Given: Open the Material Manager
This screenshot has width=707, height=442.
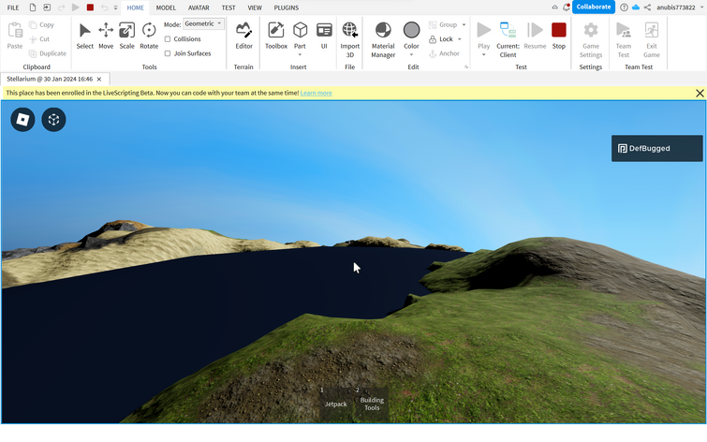Looking at the screenshot, I should click(x=383, y=40).
